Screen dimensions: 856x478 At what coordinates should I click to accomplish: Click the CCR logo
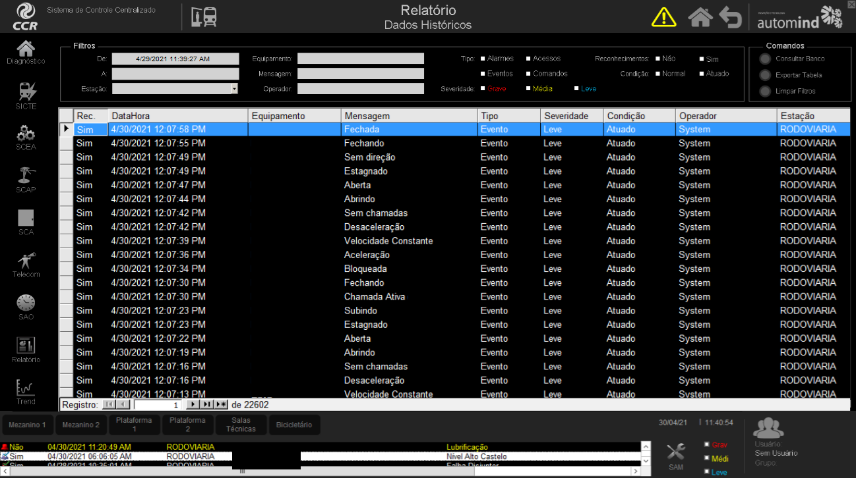25,16
